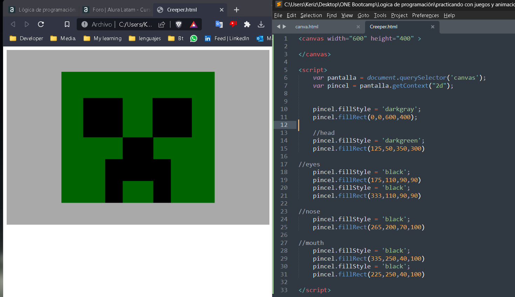Open Sublime Text Project menu

coord(399,15)
